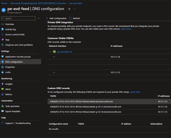Click the Alerts icon
Image resolution: width=171 pixels, height=138 pixels.
tap(2, 89)
